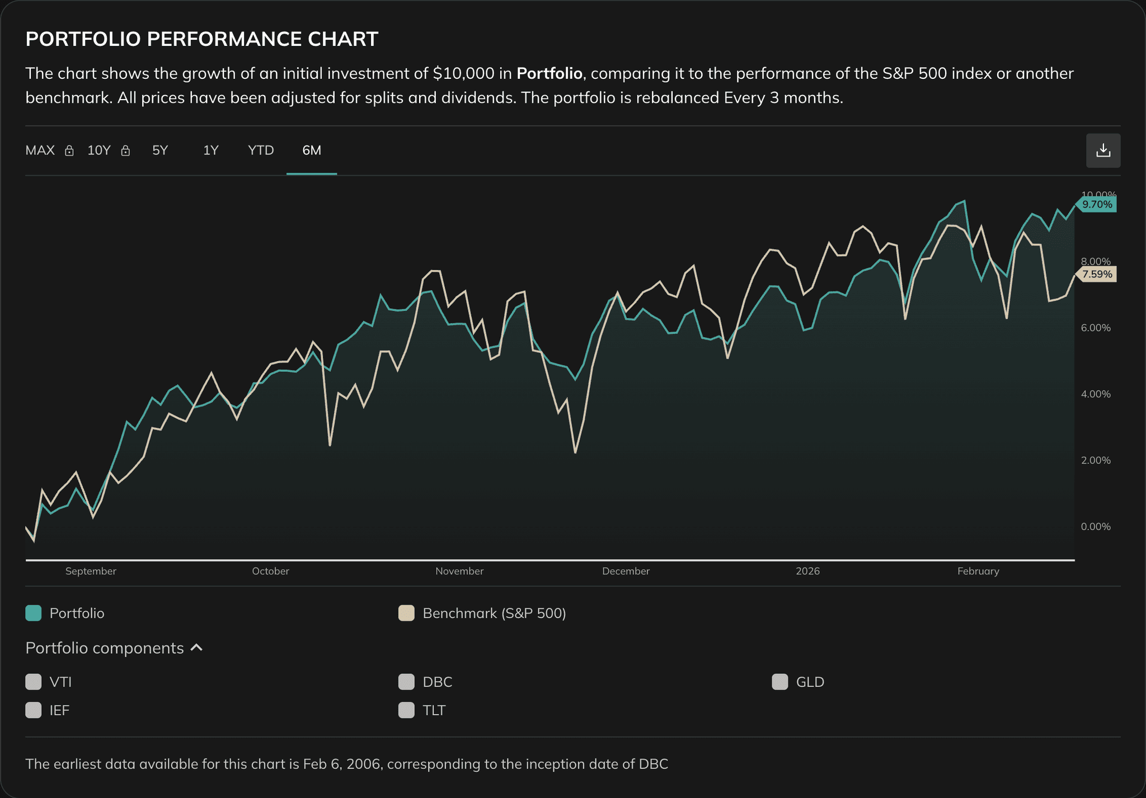Select the 5Y time range tab
This screenshot has height=798, width=1146.
click(x=159, y=150)
